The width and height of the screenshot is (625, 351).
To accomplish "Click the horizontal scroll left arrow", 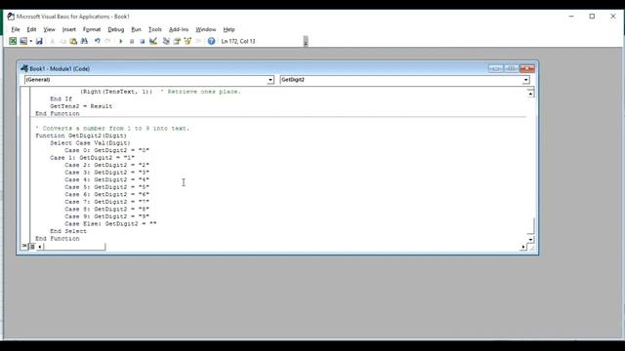I will 39,247.
